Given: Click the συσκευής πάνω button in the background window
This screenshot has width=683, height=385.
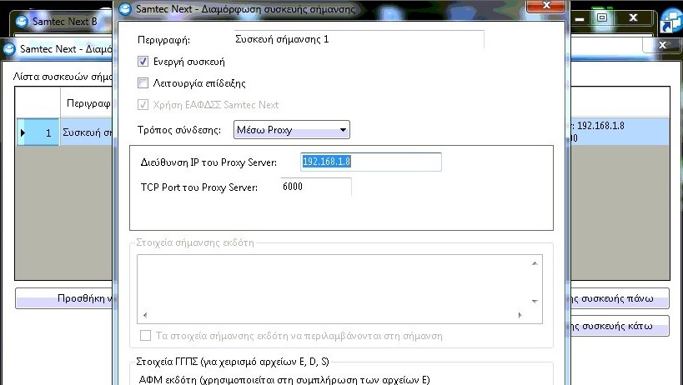Looking at the screenshot, I should 620,298.
